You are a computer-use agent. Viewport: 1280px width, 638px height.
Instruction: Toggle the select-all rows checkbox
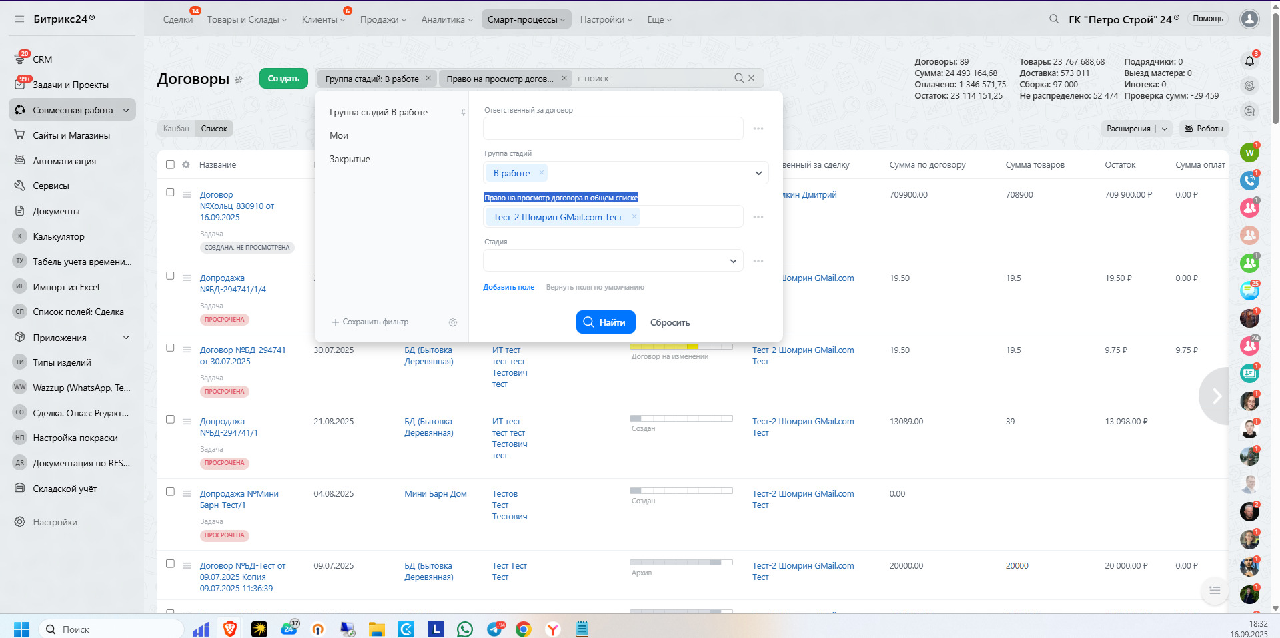(170, 165)
